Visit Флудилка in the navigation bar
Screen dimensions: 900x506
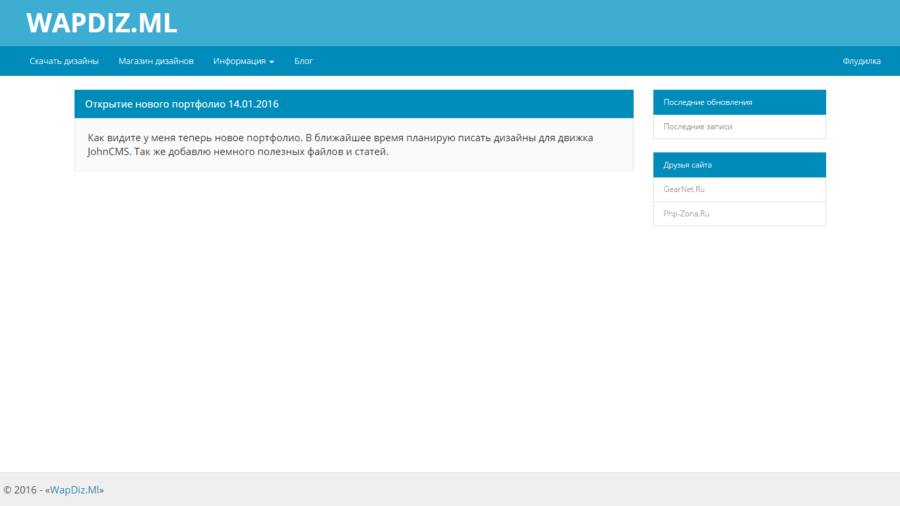(x=861, y=61)
